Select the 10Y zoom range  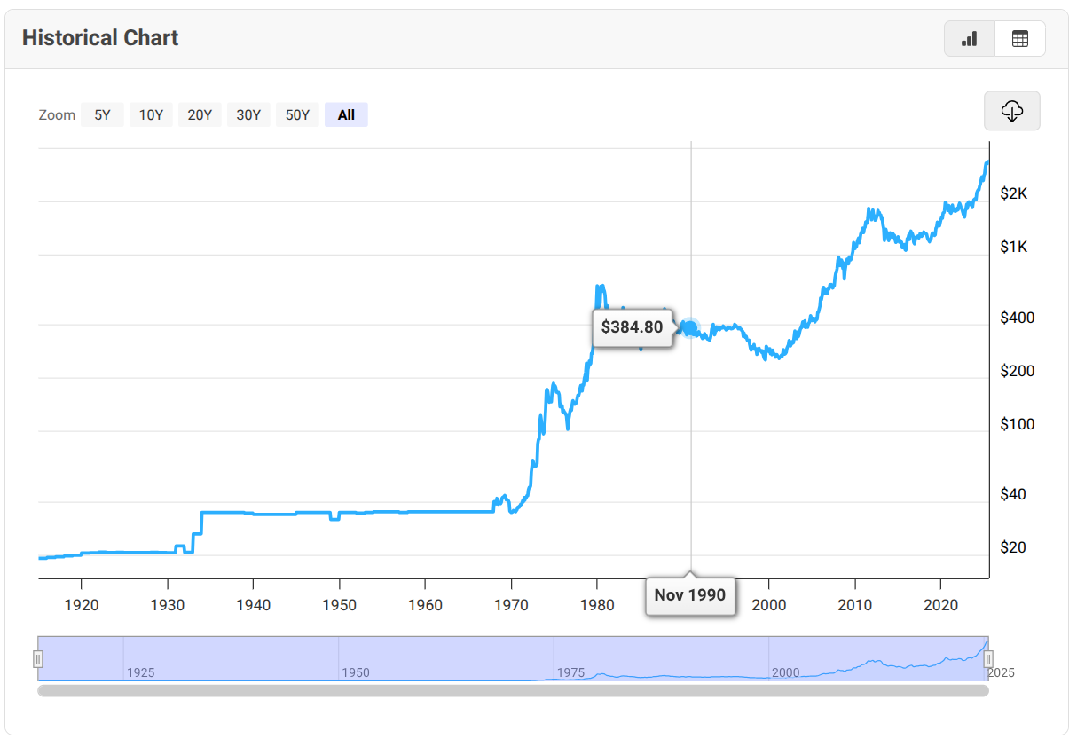(151, 114)
